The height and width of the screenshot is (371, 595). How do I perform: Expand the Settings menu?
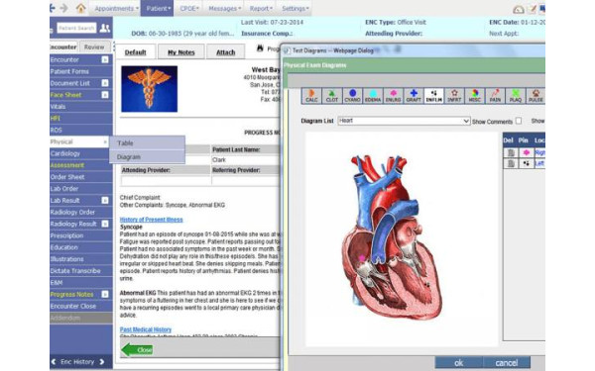click(x=295, y=8)
